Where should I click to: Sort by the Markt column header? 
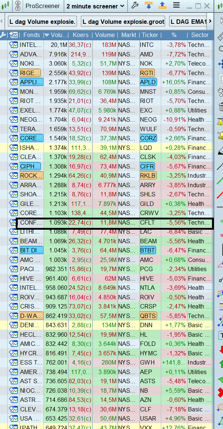pyautogui.click(x=129, y=35)
